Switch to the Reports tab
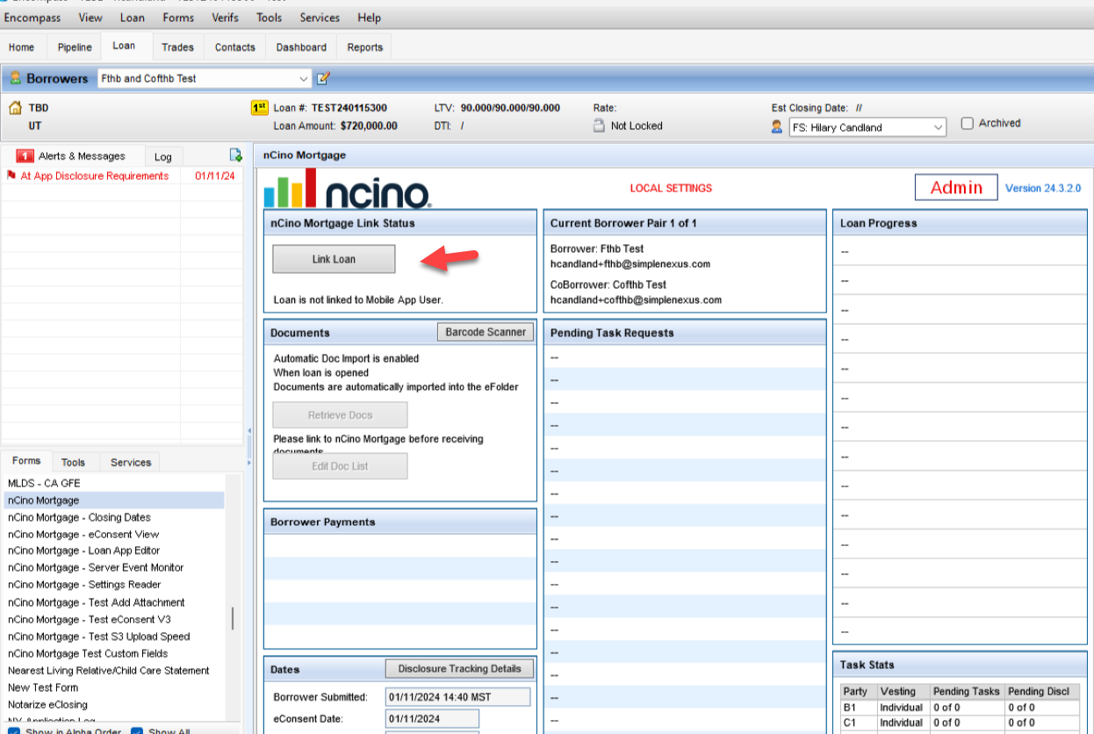Image resolution: width=1094 pixels, height=734 pixels. pyautogui.click(x=364, y=47)
